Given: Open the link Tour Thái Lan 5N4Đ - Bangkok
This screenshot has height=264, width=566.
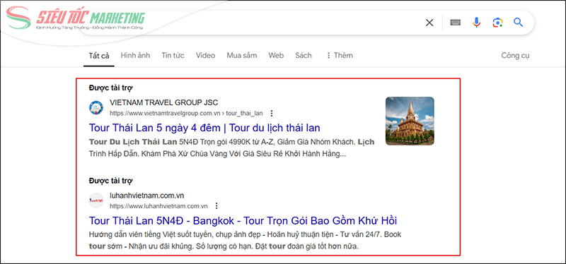Looking at the screenshot, I should point(243,220).
